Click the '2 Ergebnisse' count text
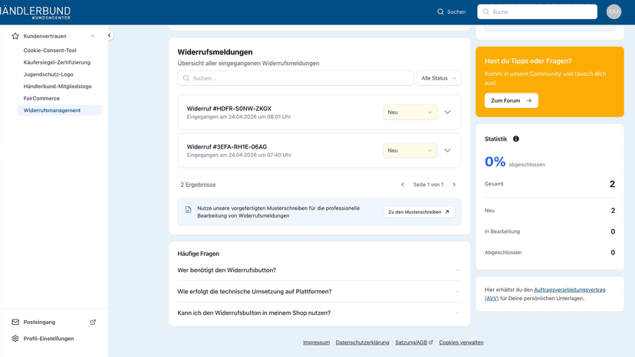635x357 pixels. pyautogui.click(x=198, y=185)
